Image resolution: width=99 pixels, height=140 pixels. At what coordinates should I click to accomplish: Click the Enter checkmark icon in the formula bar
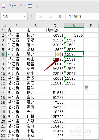pyautogui.click(x=50, y=17)
